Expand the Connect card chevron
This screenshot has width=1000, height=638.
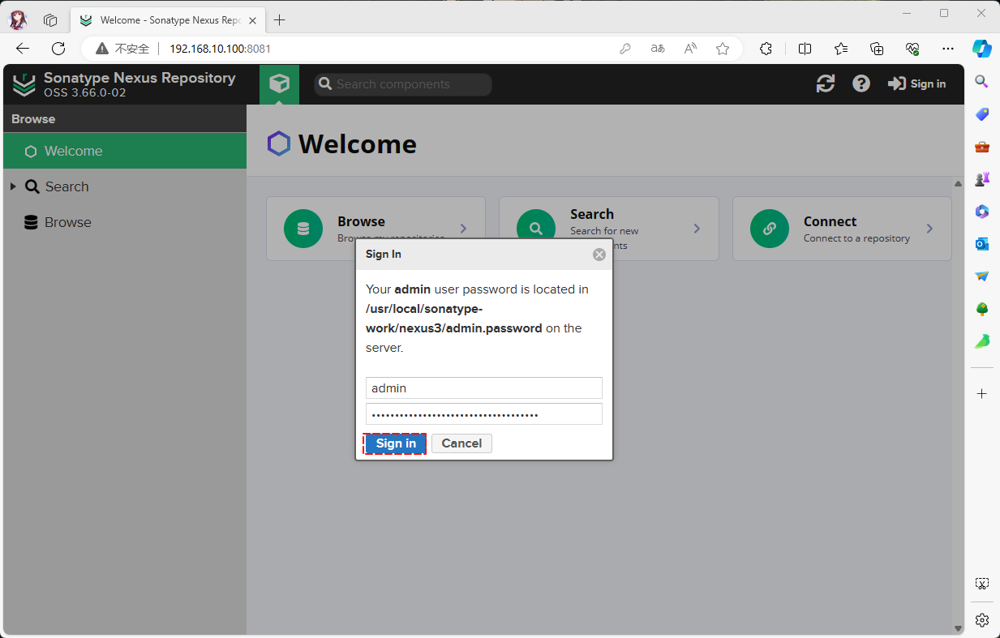click(x=929, y=229)
